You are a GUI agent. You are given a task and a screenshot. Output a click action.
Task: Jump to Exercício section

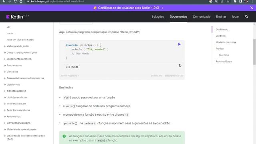click(224, 55)
